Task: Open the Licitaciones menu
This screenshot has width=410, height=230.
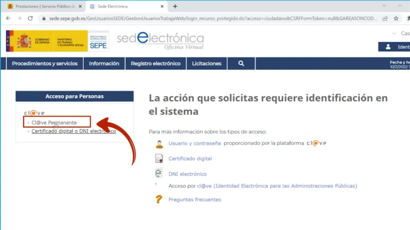Action: (207, 64)
